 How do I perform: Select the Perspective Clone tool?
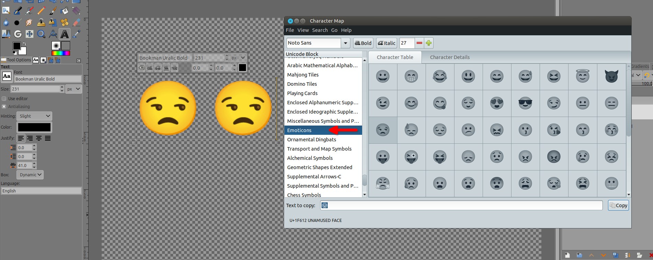[x=53, y=23]
